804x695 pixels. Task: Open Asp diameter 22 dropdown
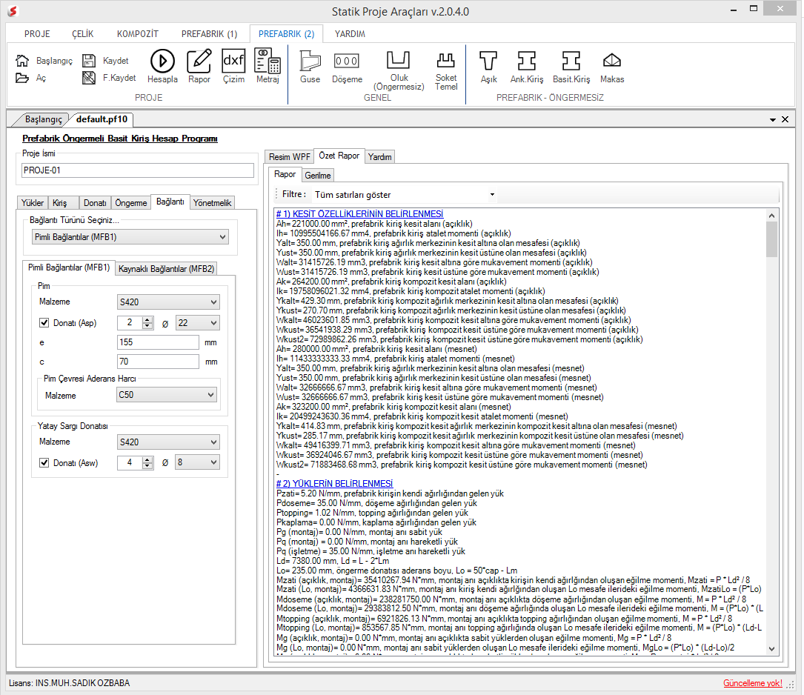(x=197, y=323)
